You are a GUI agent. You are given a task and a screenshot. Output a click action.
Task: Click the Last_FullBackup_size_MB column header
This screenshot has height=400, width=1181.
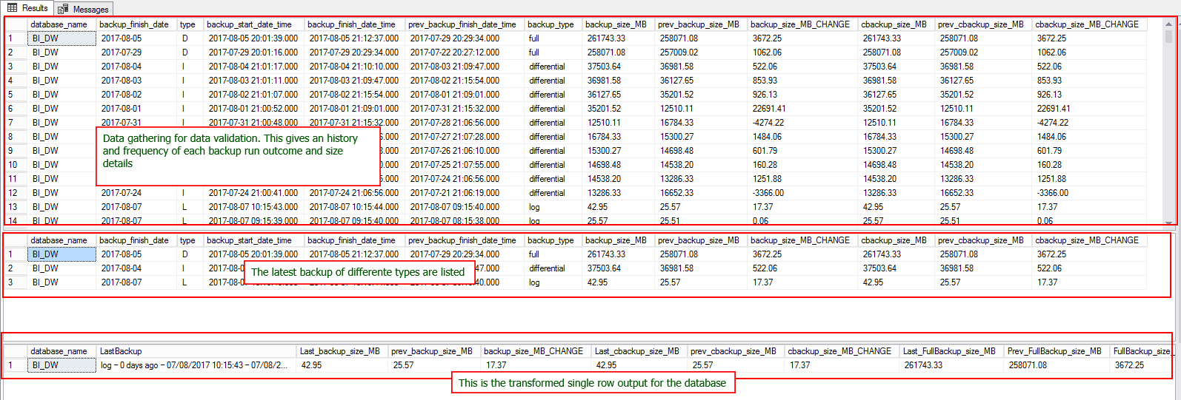(x=949, y=351)
